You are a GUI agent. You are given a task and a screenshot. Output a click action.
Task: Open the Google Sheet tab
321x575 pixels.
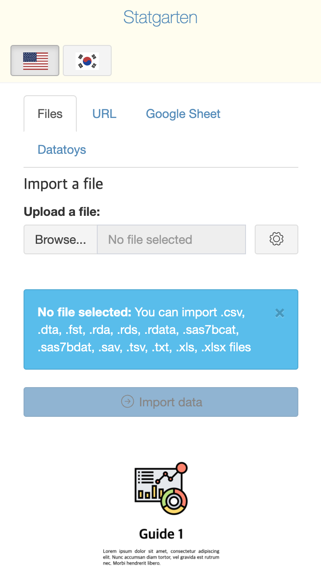tap(183, 114)
